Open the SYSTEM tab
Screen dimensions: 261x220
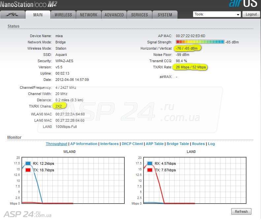165,15
